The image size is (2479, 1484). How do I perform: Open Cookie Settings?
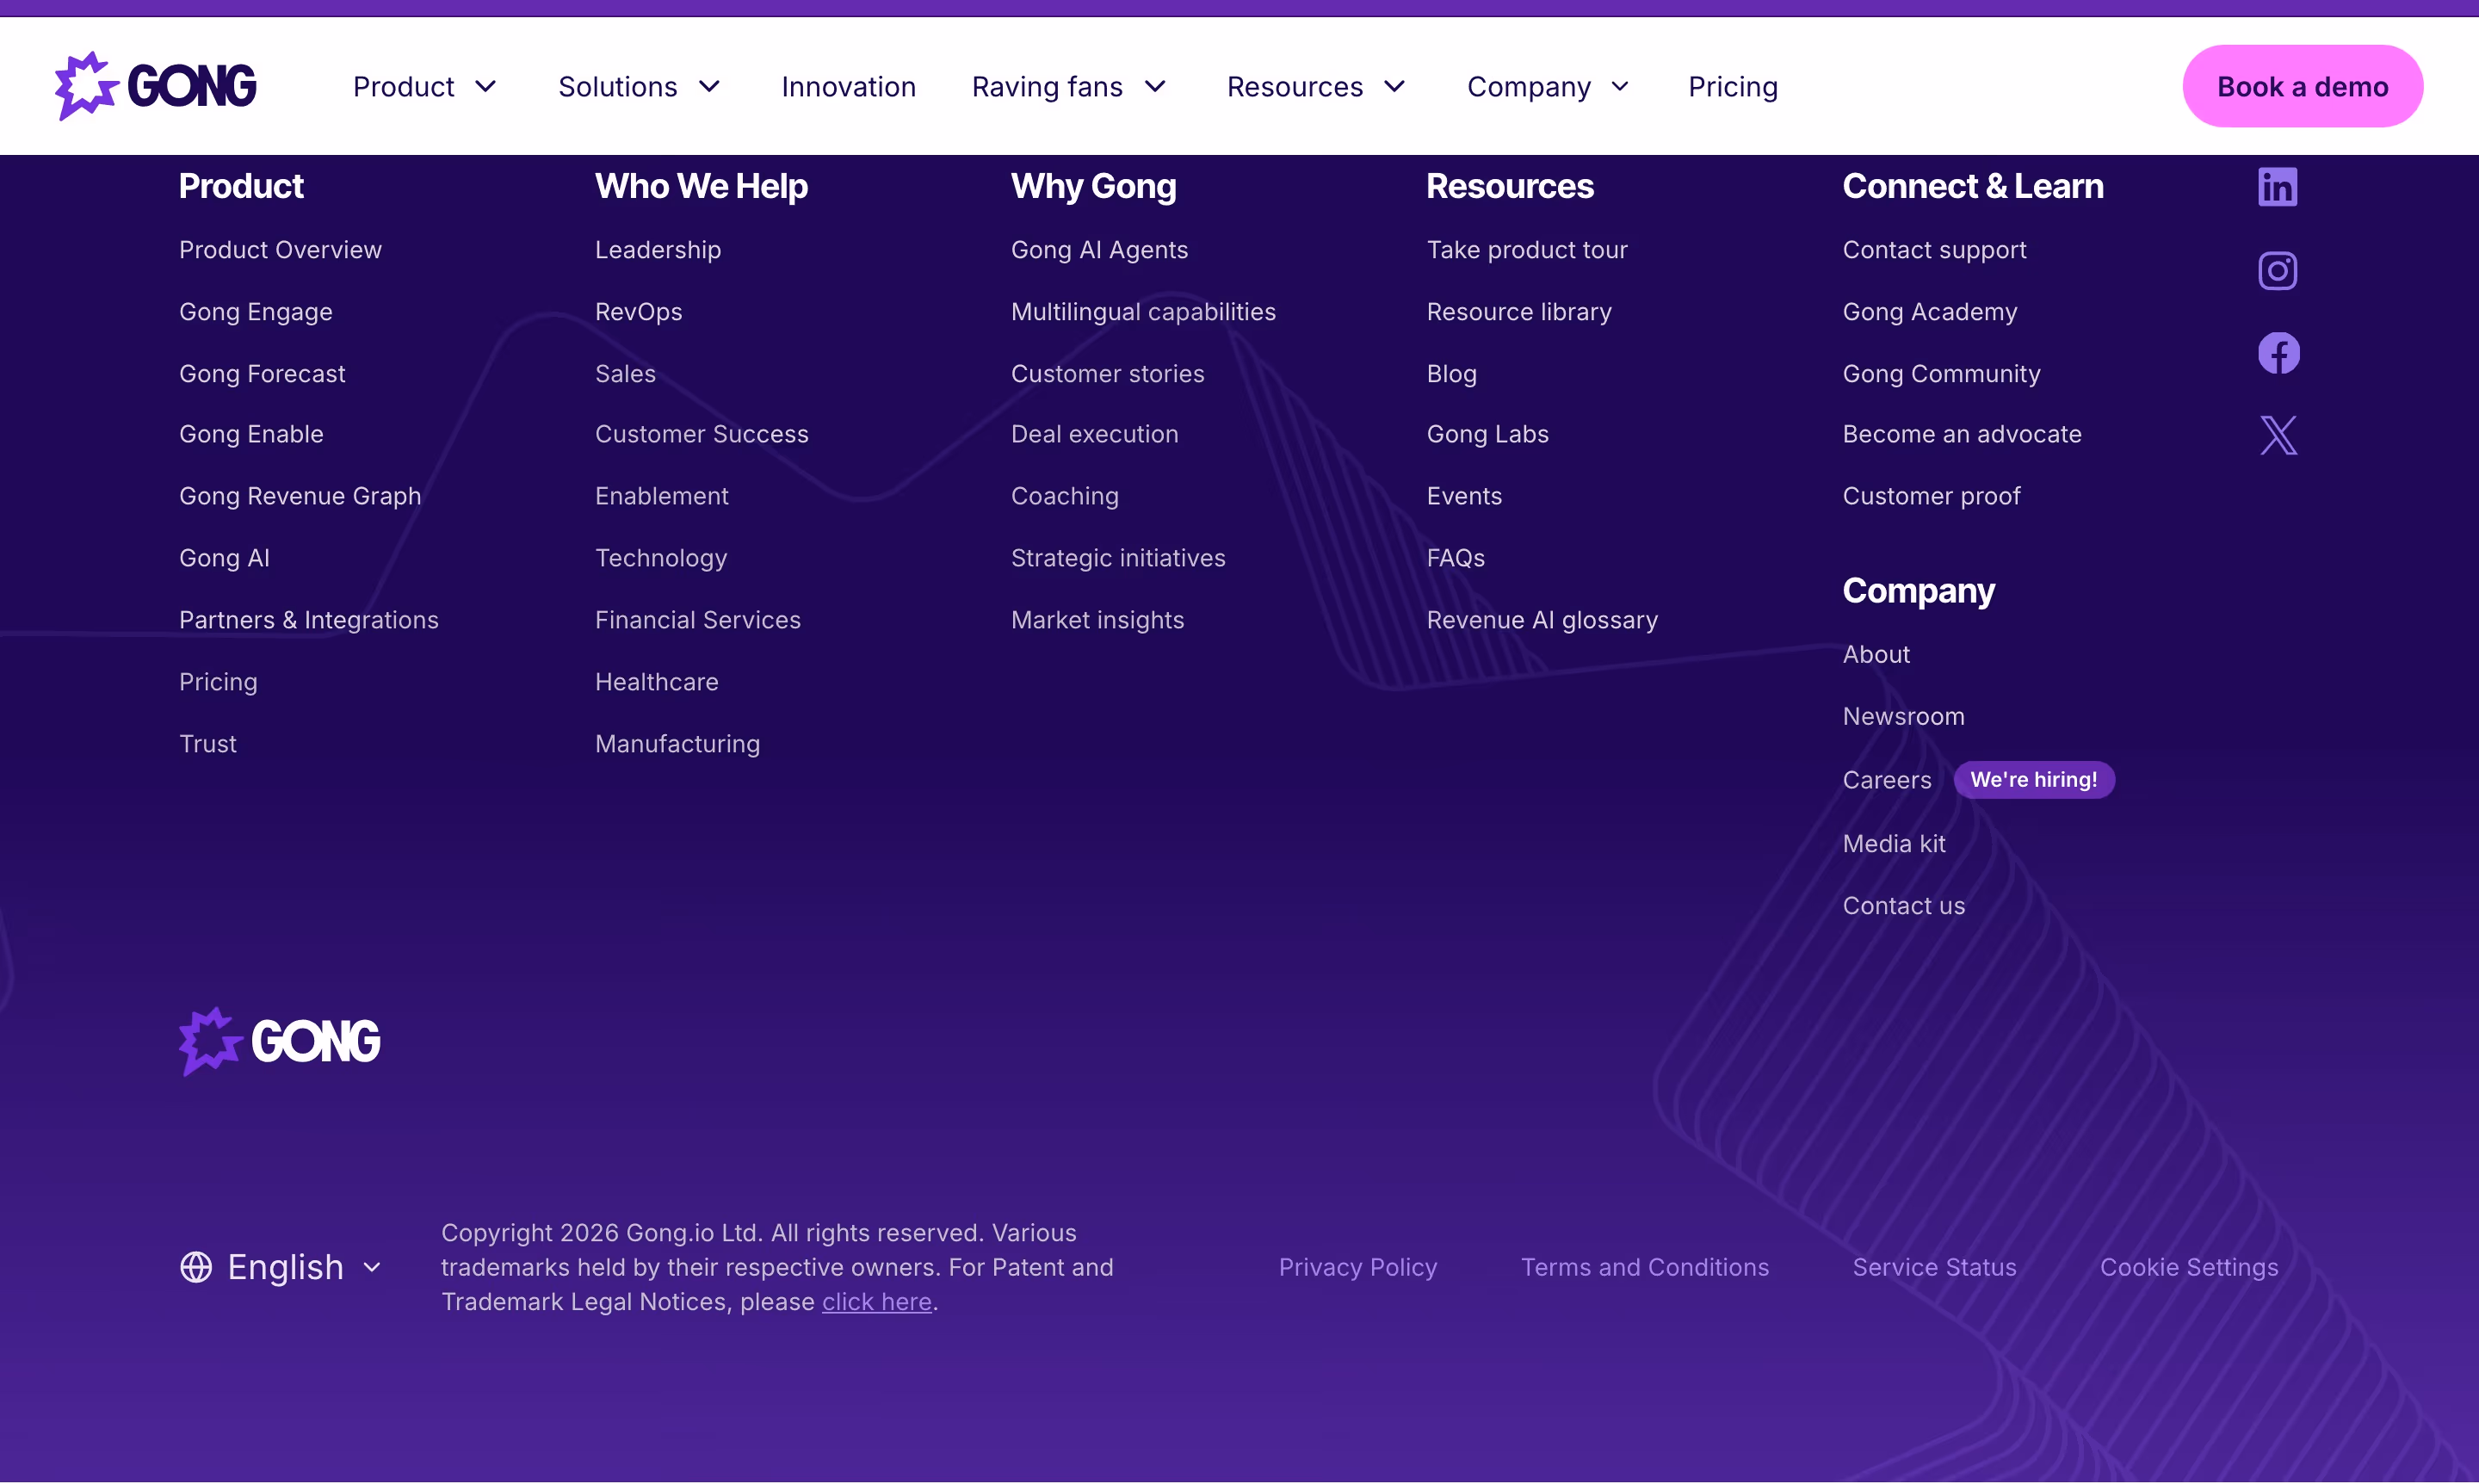[x=2189, y=1267]
